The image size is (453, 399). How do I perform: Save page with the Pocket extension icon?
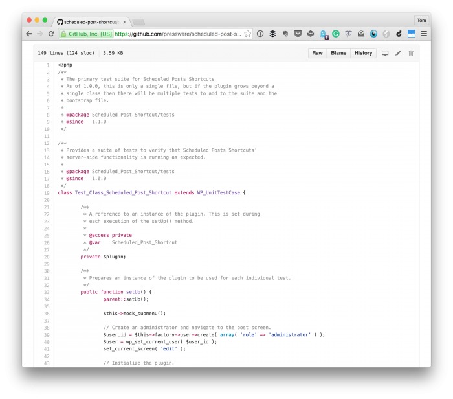point(298,34)
